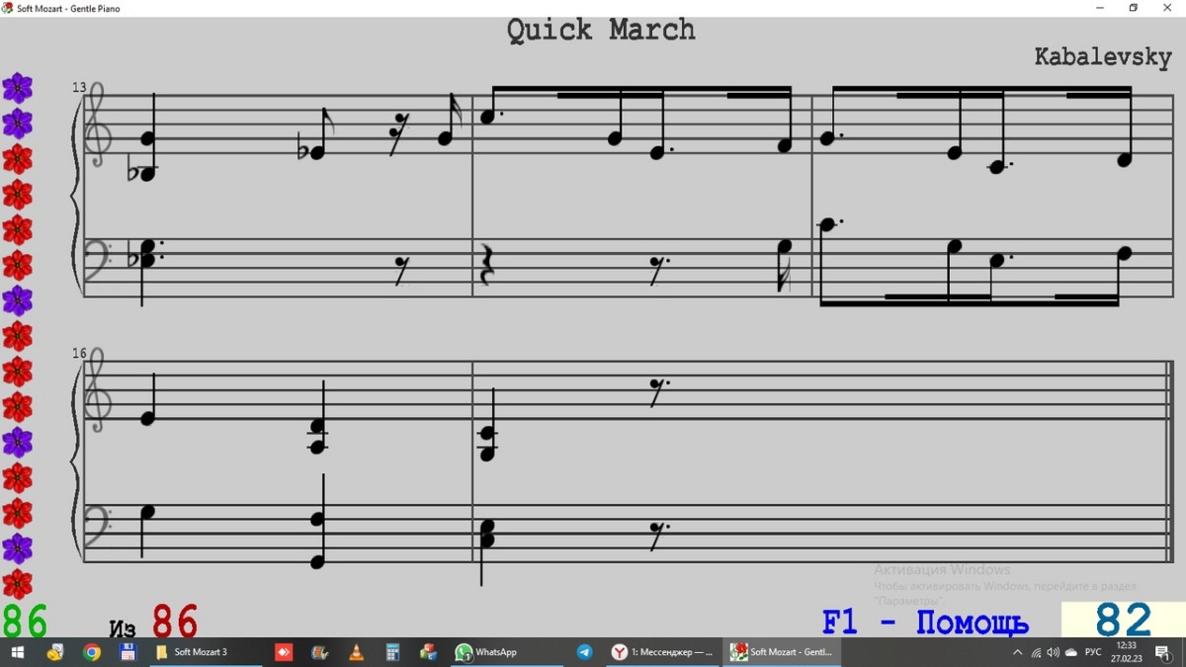Open the red double-arrow taskbar app
The image size is (1186, 667).
pyautogui.click(x=284, y=652)
